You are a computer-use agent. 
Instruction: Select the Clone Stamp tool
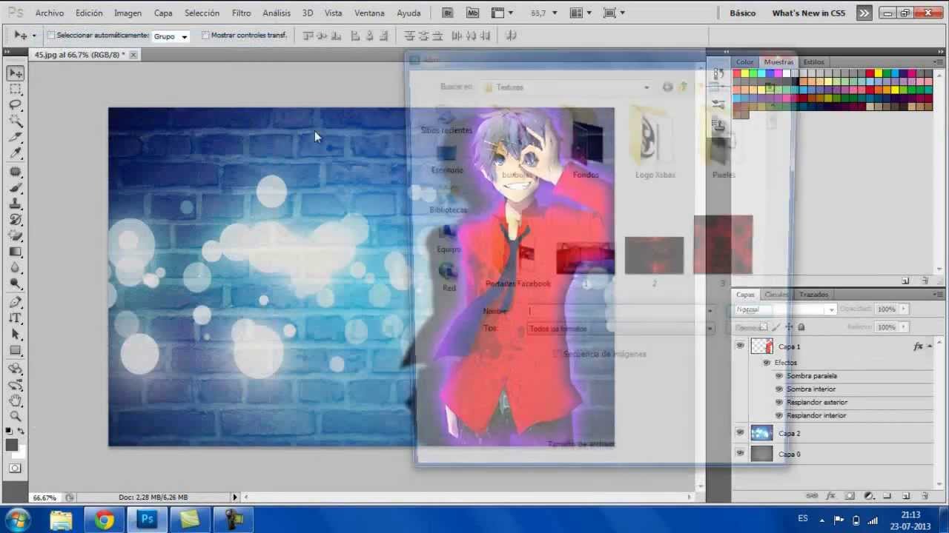click(x=16, y=204)
